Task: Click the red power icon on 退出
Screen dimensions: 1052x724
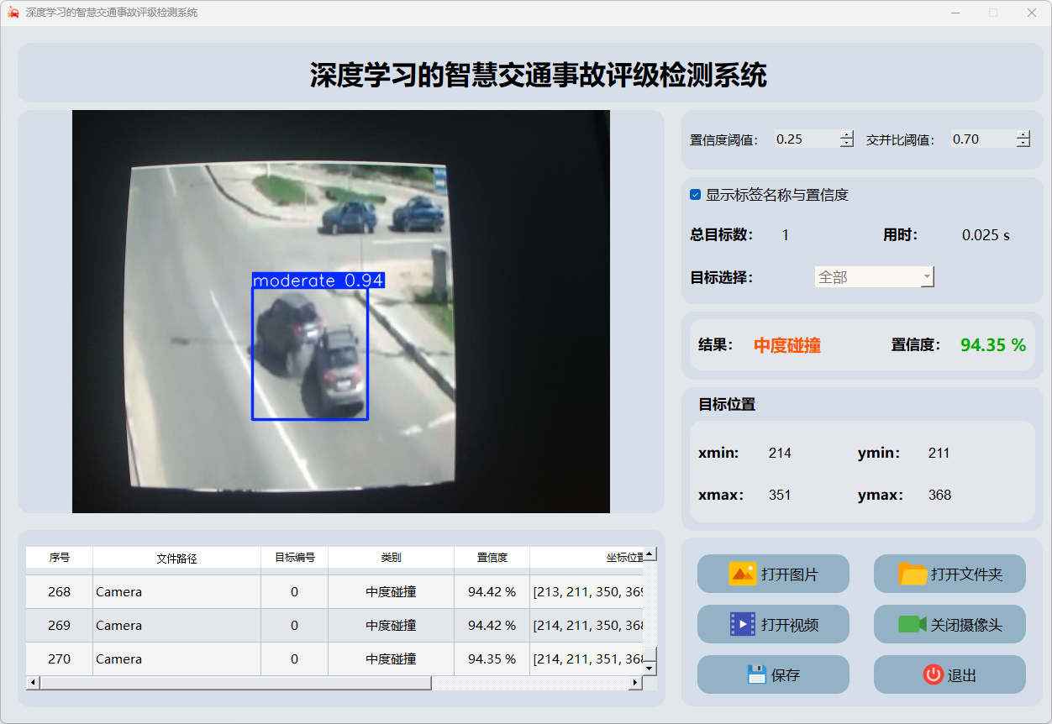Action: [933, 674]
